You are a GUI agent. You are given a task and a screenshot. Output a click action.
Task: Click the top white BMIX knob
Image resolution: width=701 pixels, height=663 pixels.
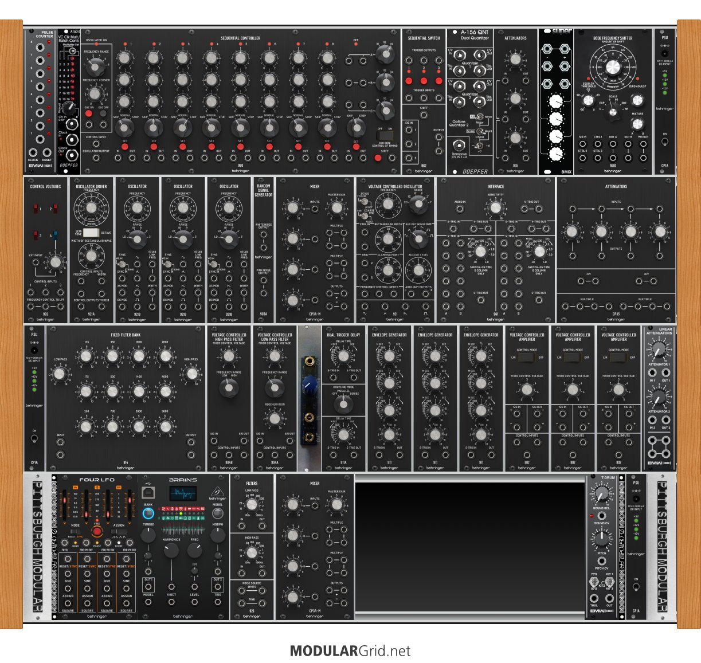(555, 103)
